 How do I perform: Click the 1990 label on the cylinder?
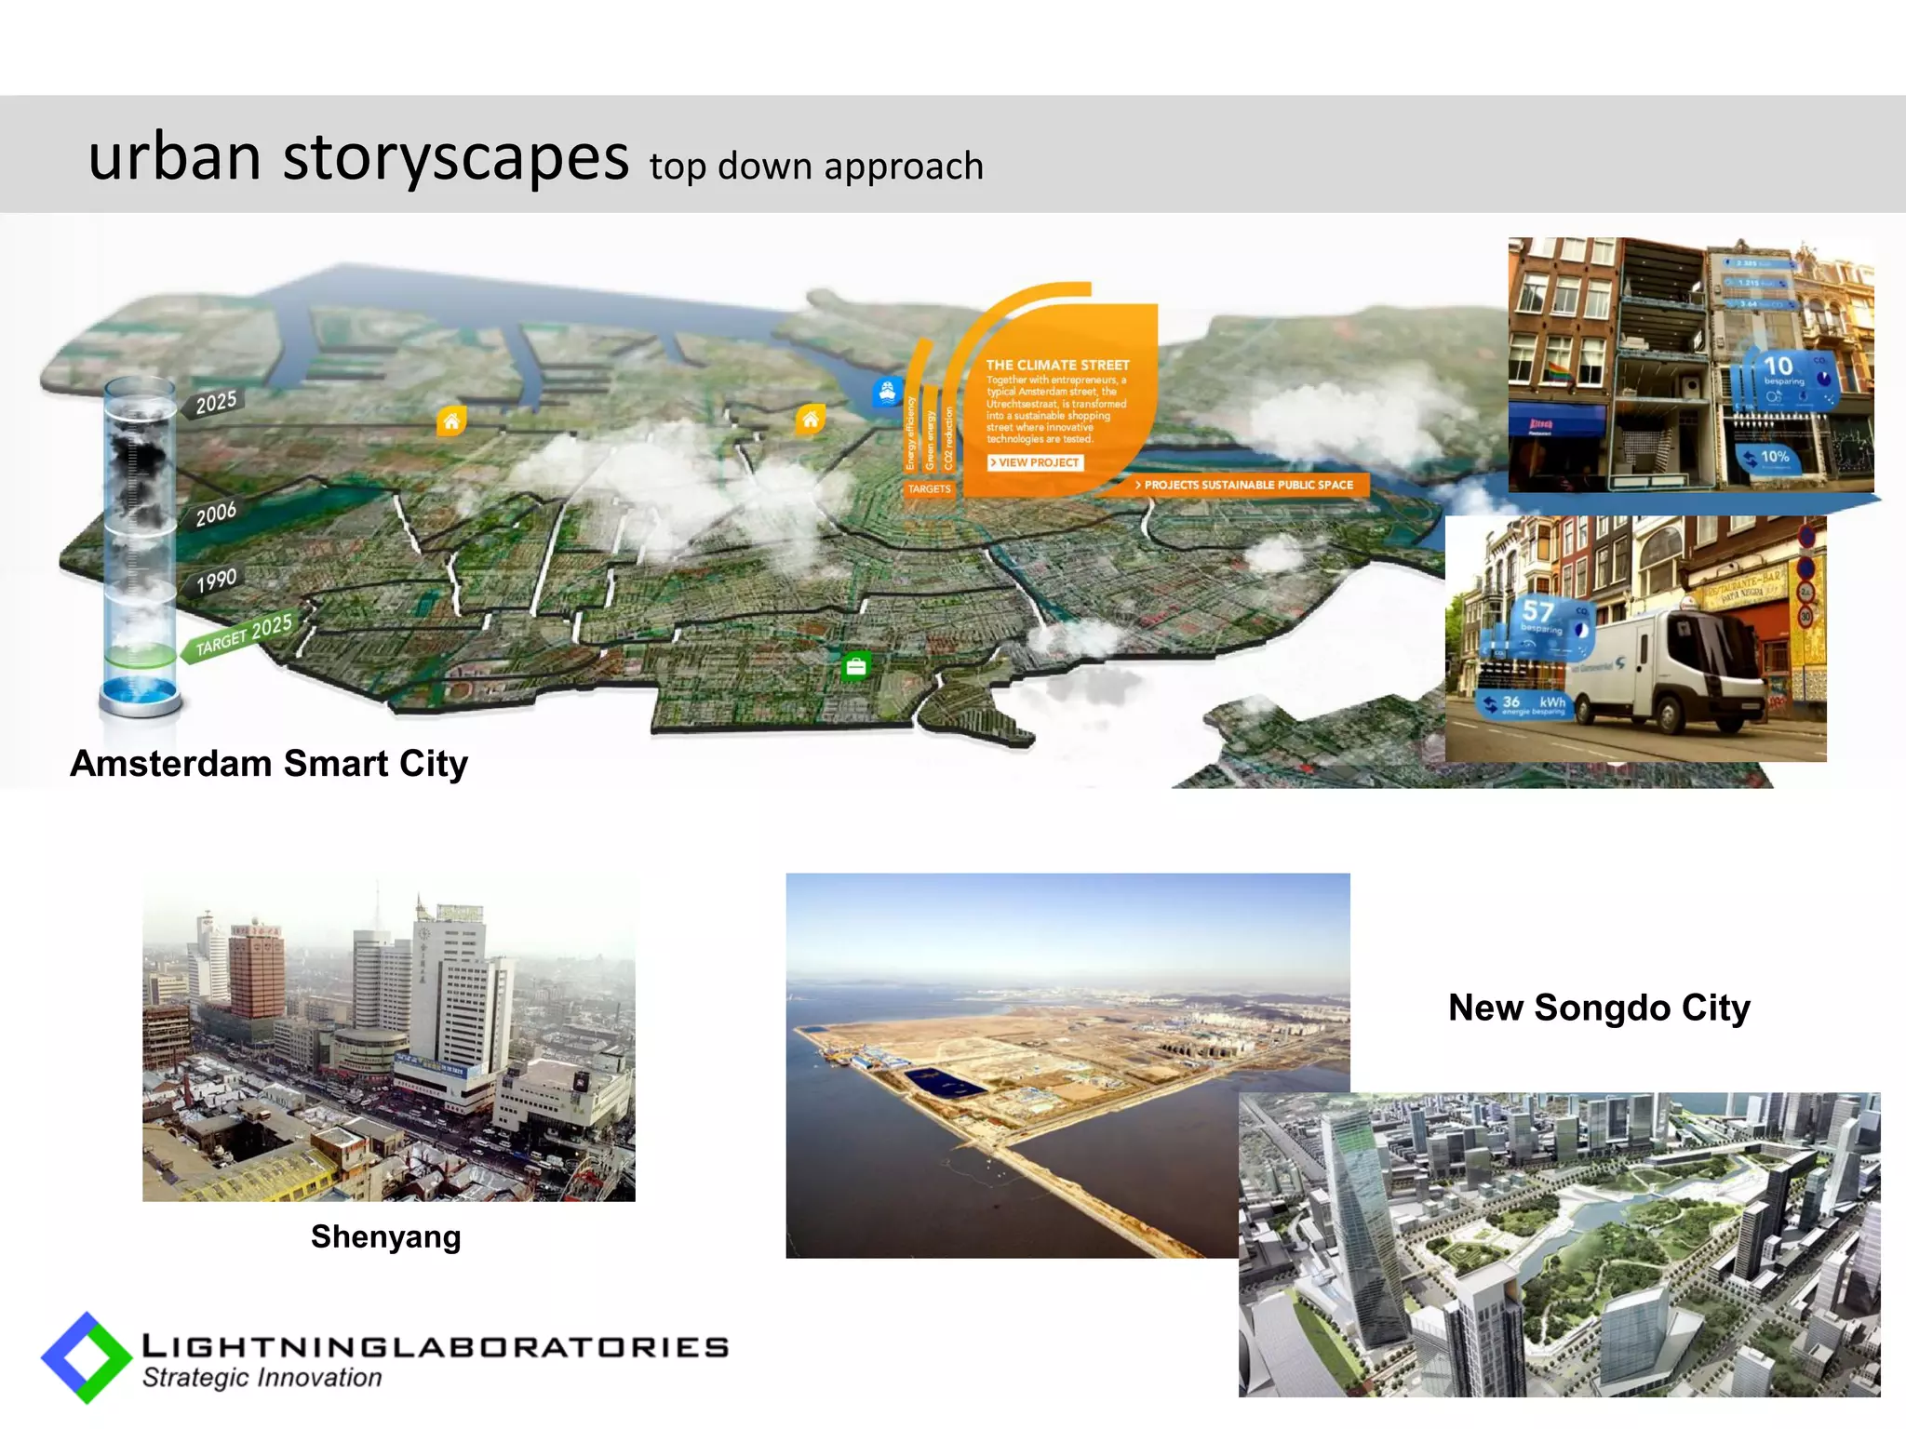215,581
